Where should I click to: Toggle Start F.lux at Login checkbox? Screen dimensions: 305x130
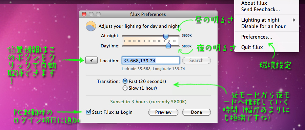point(88,112)
